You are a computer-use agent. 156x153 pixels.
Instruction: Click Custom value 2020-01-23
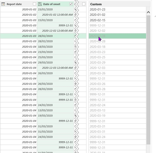pos(117,9)
